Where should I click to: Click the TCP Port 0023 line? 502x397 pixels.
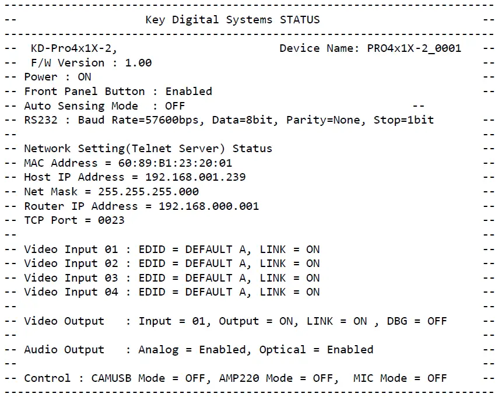tap(74, 220)
